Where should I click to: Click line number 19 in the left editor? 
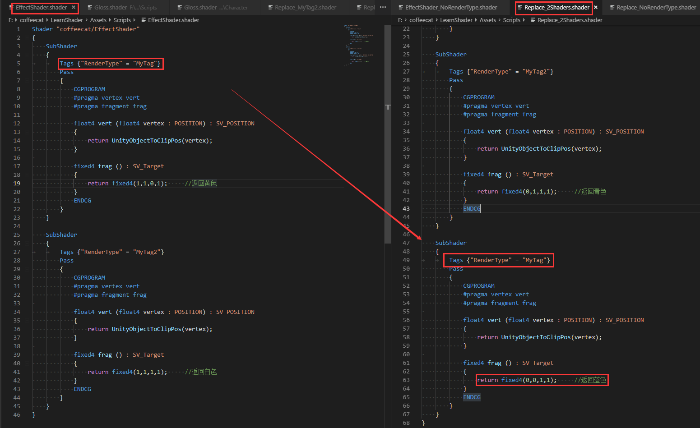(17, 183)
